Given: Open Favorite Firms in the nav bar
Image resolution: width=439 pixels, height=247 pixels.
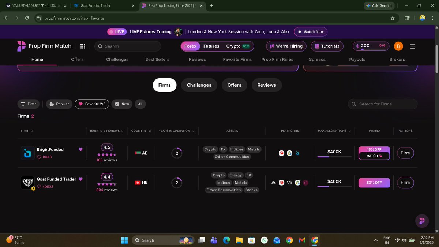Looking at the screenshot, I should click(x=237, y=59).
